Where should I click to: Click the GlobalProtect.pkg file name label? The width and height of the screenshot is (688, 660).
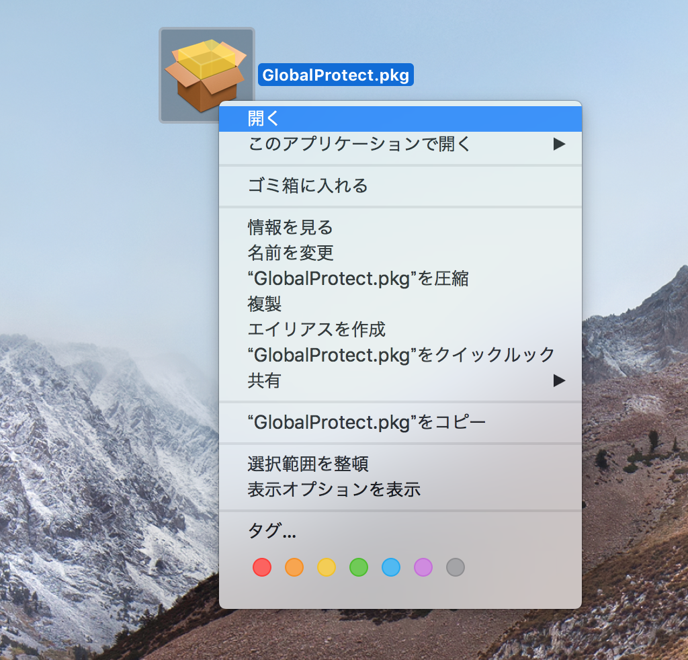[336, 75]
